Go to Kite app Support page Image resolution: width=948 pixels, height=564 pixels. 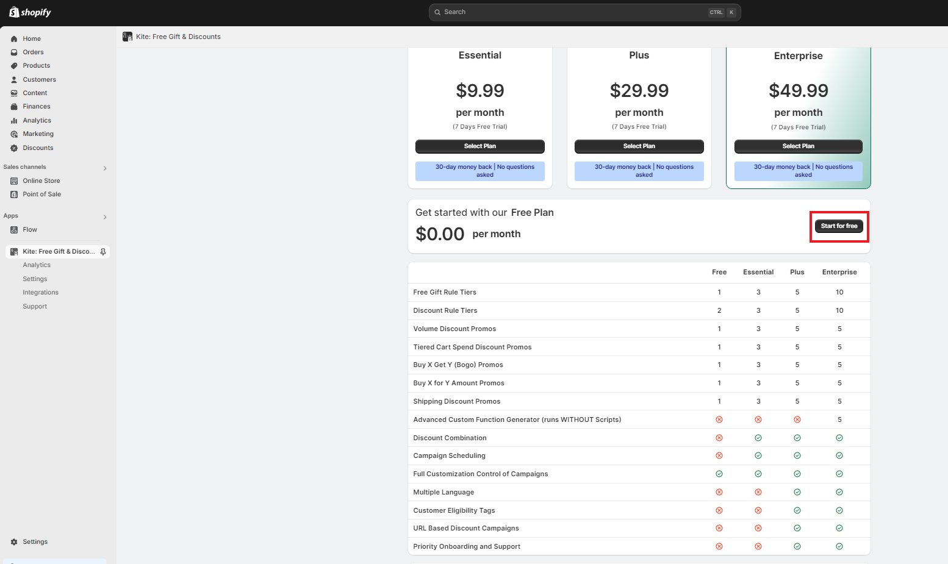35,307
